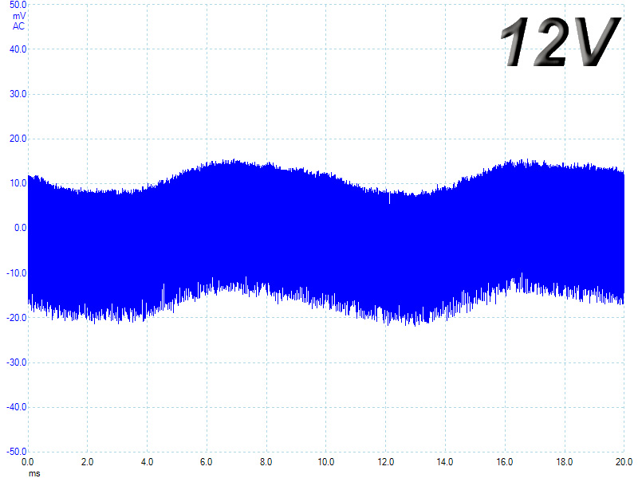Click the 10.0 ms time axis label
This screenshot has height=478, width=638.
click(x=326, y=462)
